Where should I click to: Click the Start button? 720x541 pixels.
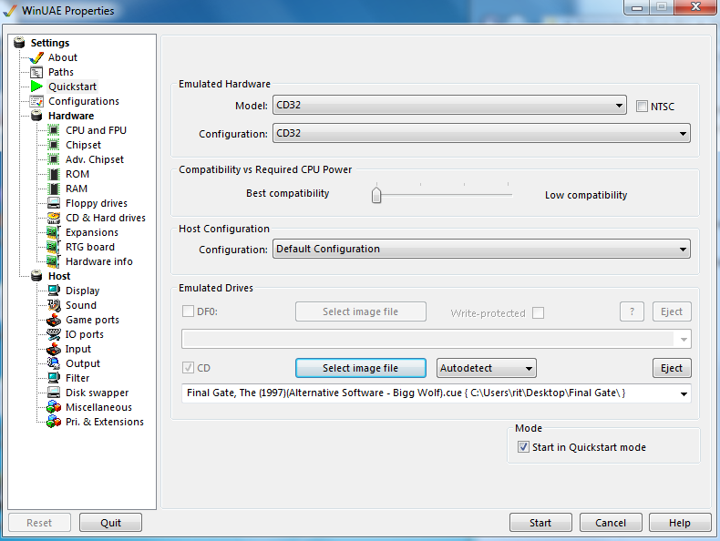540,523
